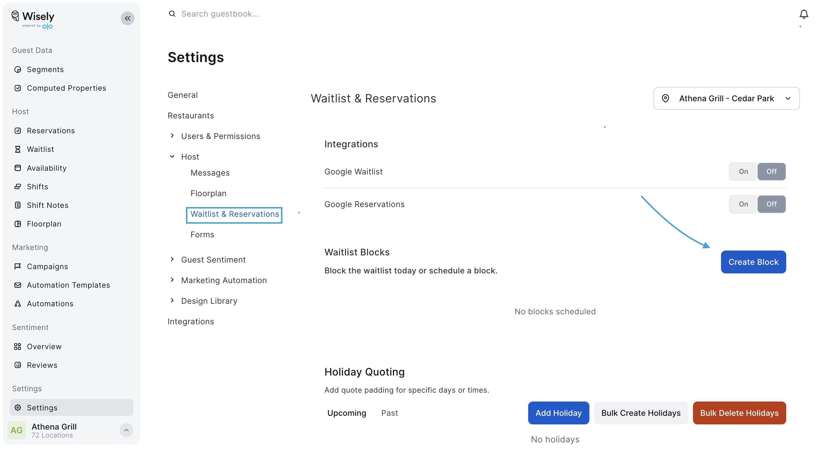The width and height of the screenshot is (820, 449).
Task: Switch to Upcoming holidays tab
Action: point(347,413)
